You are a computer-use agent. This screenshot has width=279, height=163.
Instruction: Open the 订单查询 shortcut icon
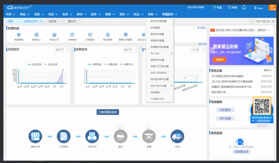[x=90, y=35]
